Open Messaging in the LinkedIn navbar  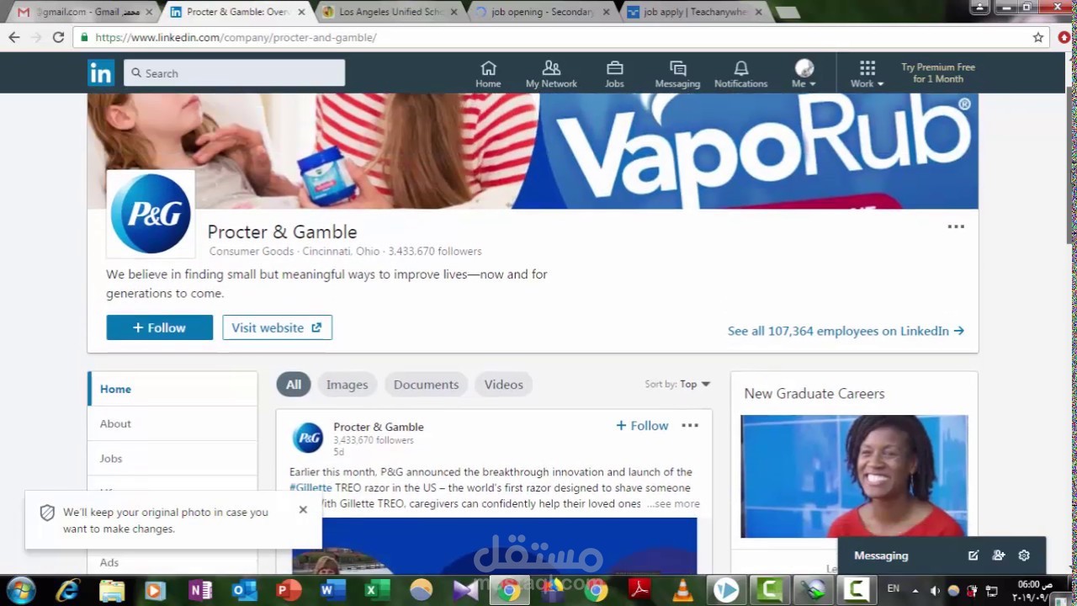677,73
